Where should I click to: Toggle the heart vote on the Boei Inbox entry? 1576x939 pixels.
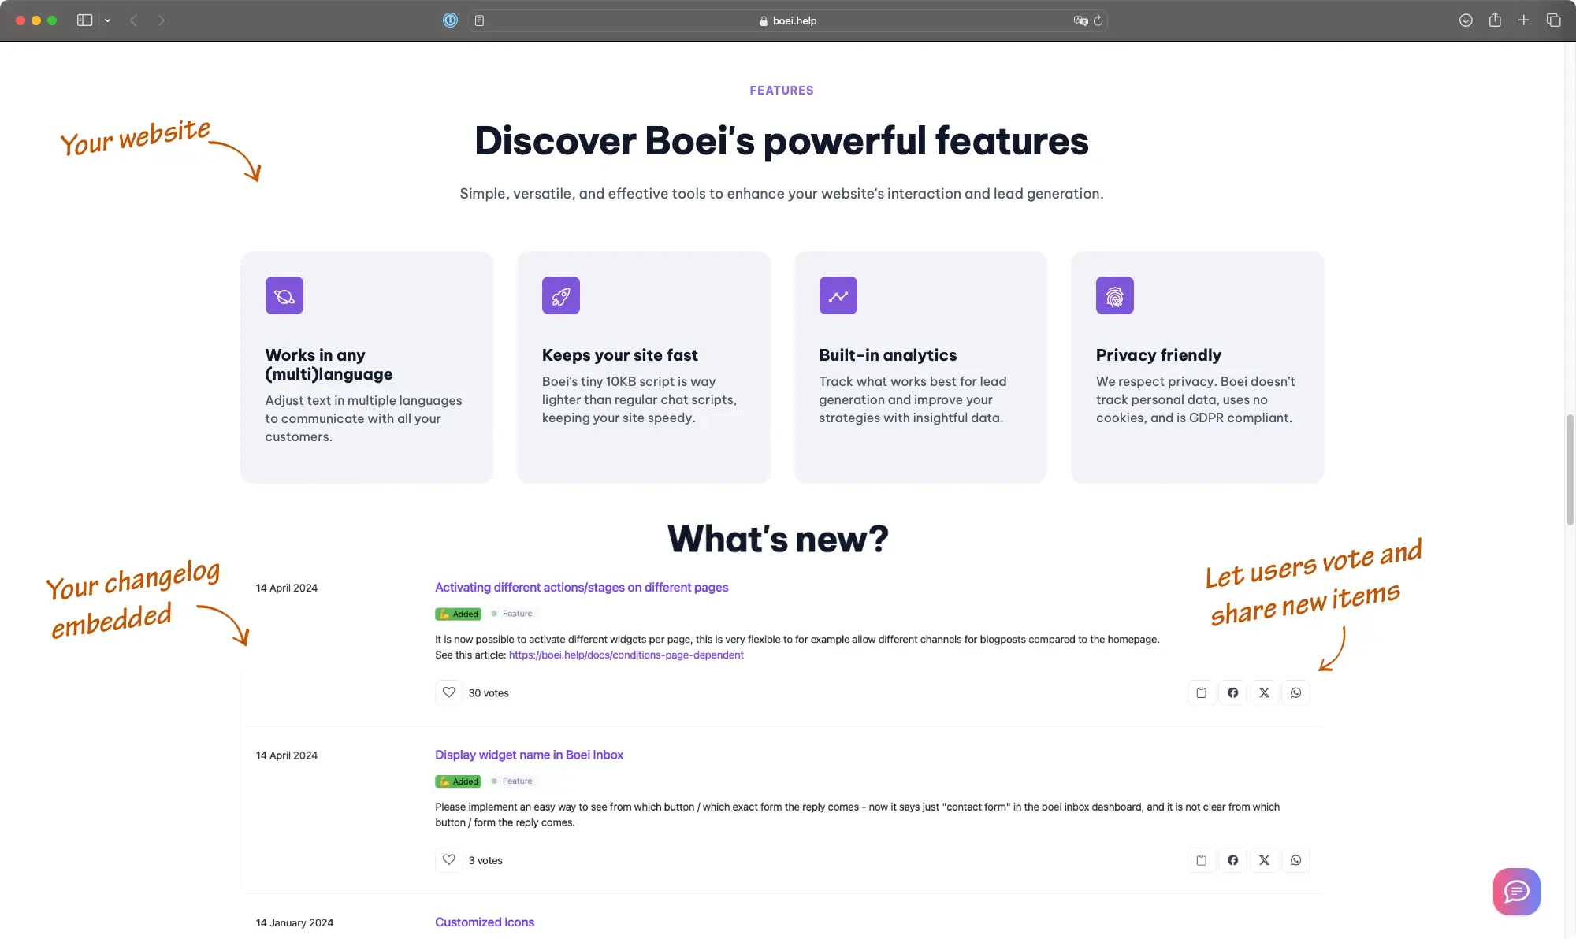[x=449, y=859]
